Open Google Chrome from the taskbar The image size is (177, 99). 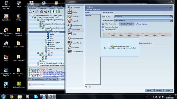pos(12,97)
